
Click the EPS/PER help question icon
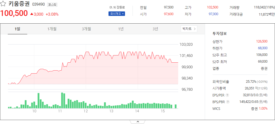tap(227, 95)
